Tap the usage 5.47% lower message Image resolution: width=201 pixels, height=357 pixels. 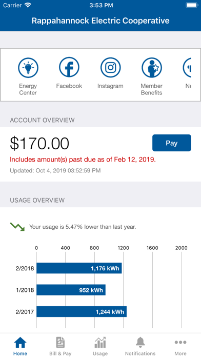point(83,227)
